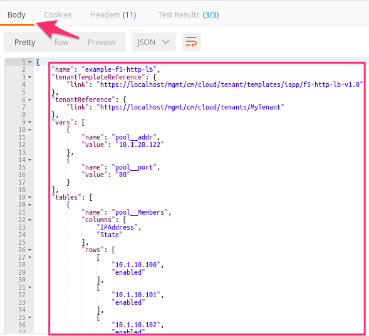Switch to the Preview view
This screenshot has width=369, height=336.
(x=101, y=43)
